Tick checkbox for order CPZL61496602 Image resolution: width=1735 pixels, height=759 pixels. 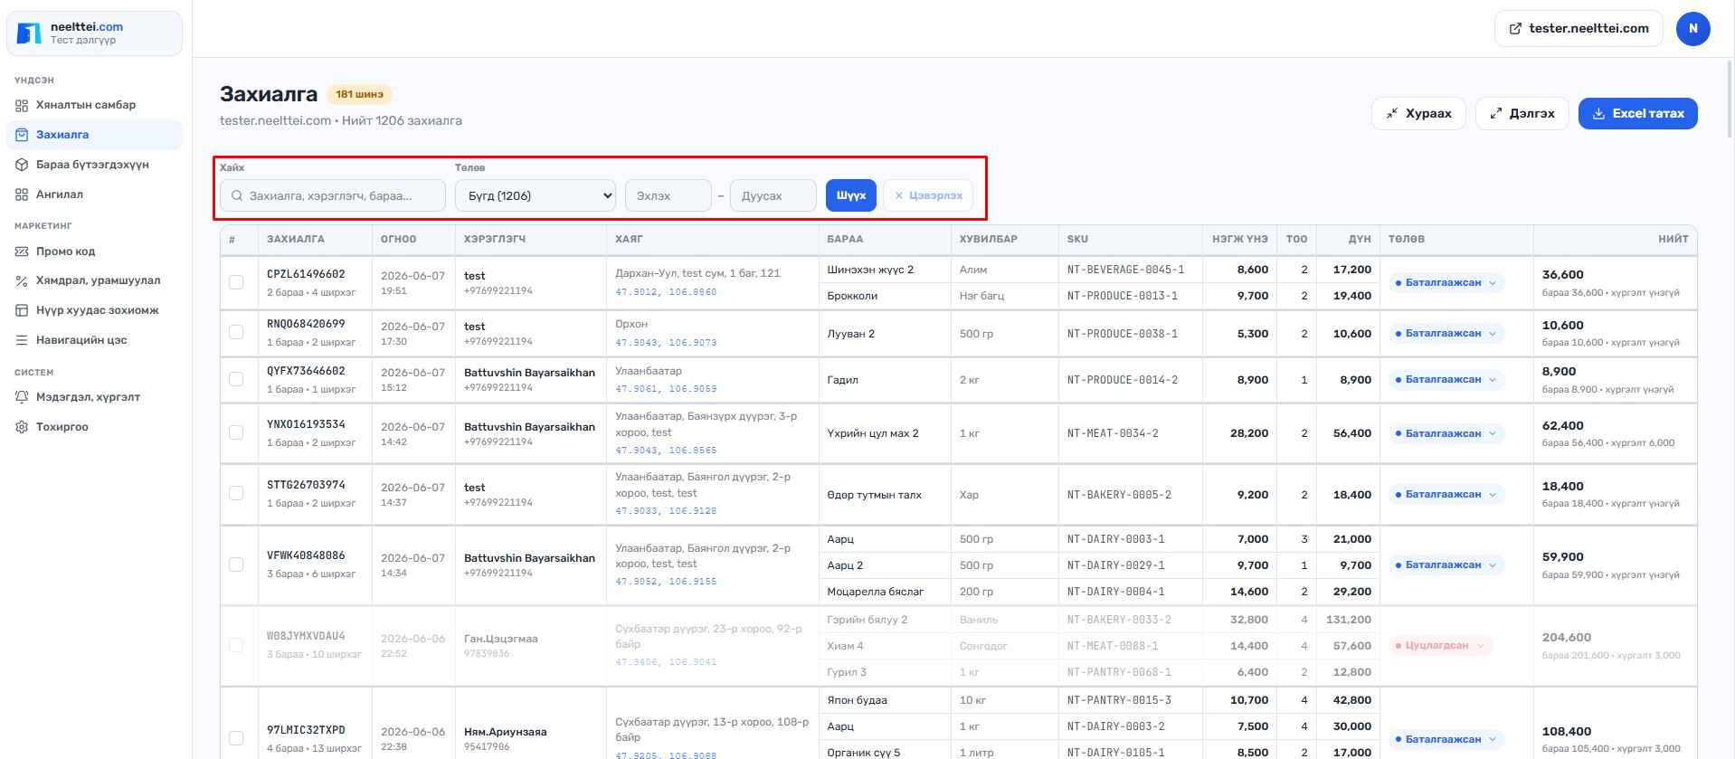236,282
